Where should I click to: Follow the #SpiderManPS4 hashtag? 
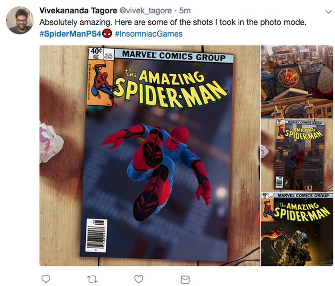[x=71, y=34]
